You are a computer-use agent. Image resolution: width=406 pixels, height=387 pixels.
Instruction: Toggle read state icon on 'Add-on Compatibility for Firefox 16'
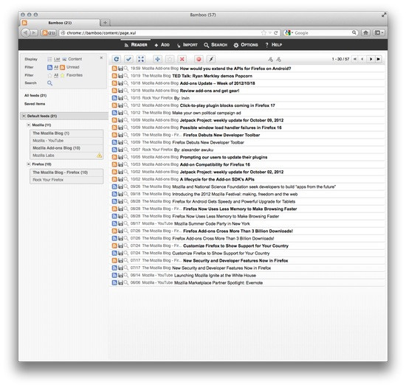(114, 164)
